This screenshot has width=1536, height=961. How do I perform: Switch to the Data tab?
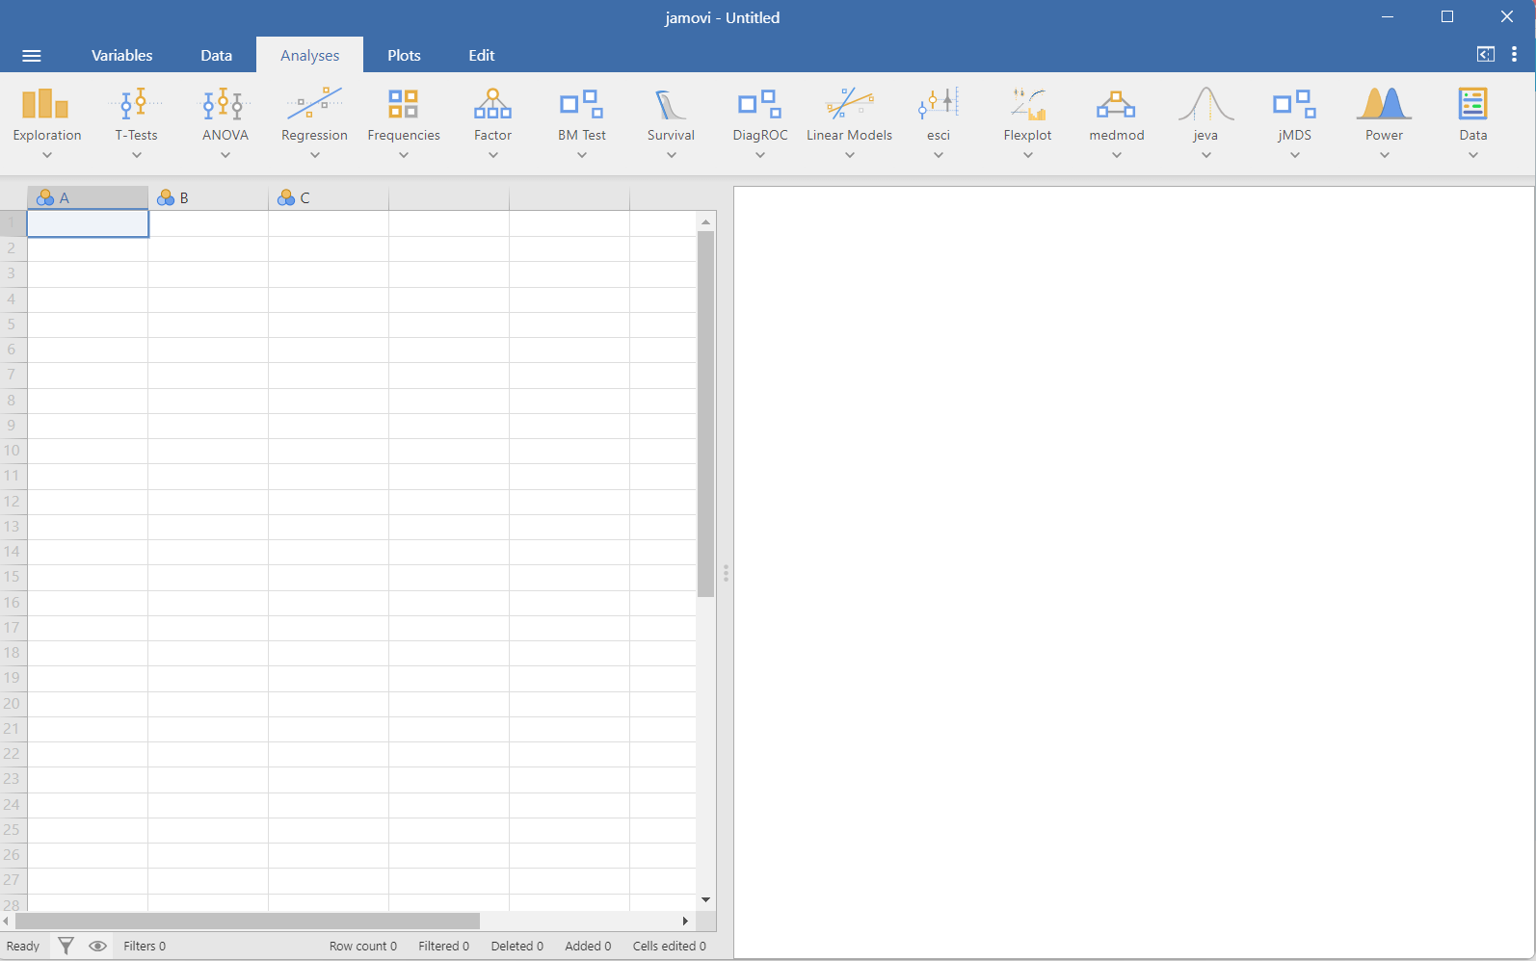pos(216,55)
